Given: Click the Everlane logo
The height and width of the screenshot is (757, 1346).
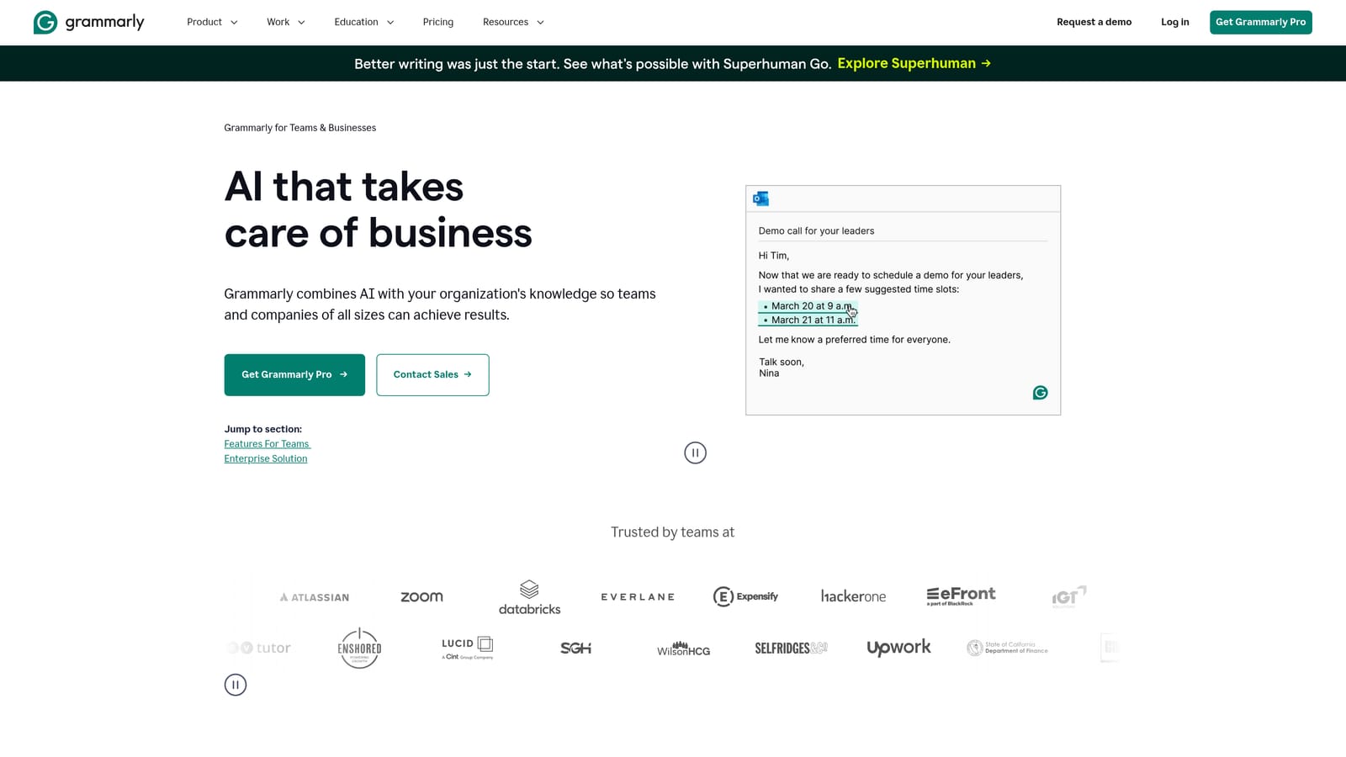Looking at the screenshot, I should [637, 596].
